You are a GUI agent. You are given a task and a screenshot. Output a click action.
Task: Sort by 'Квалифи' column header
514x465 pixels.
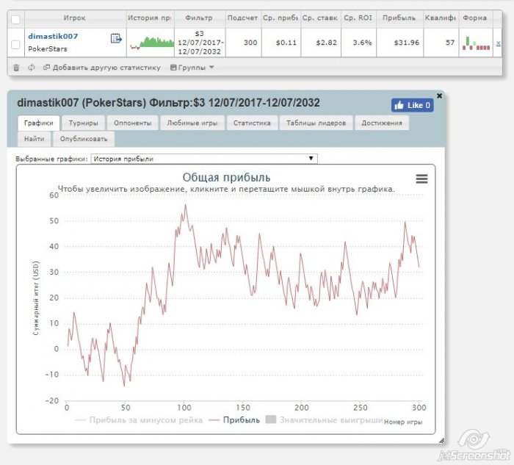coord(441,18)
